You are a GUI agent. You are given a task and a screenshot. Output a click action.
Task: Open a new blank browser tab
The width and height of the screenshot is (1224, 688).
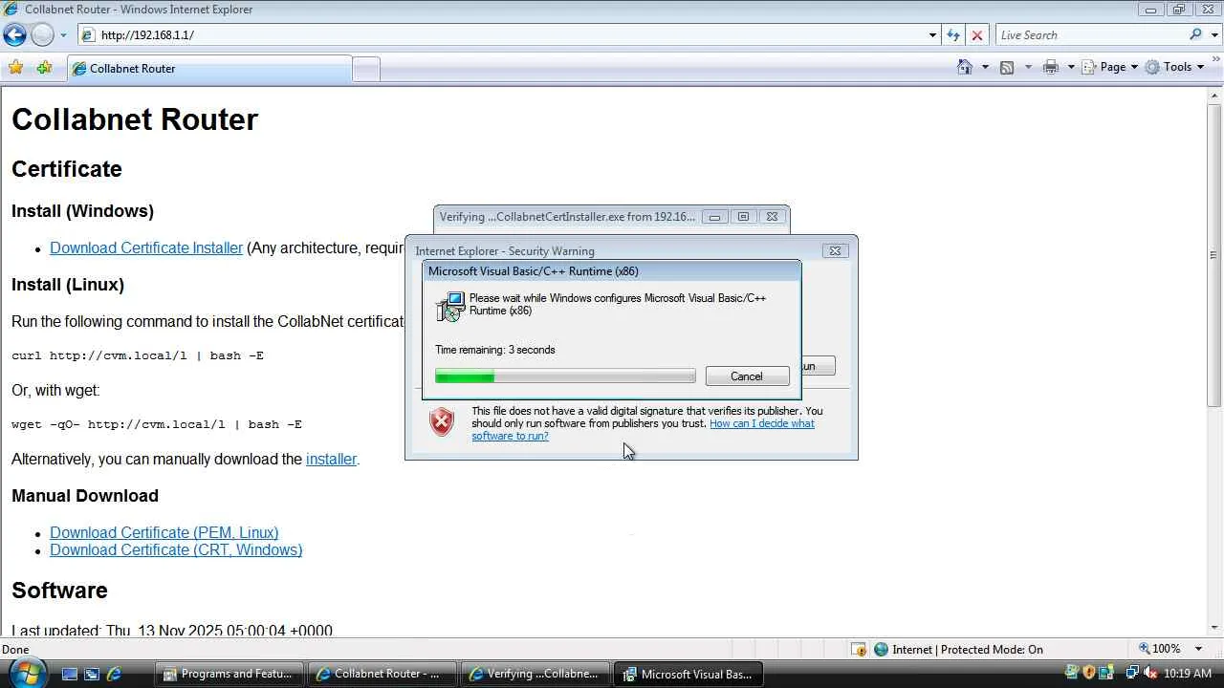[366, 69]
